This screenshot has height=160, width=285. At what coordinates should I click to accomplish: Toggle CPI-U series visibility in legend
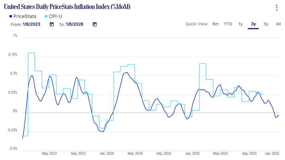(57, 16)
